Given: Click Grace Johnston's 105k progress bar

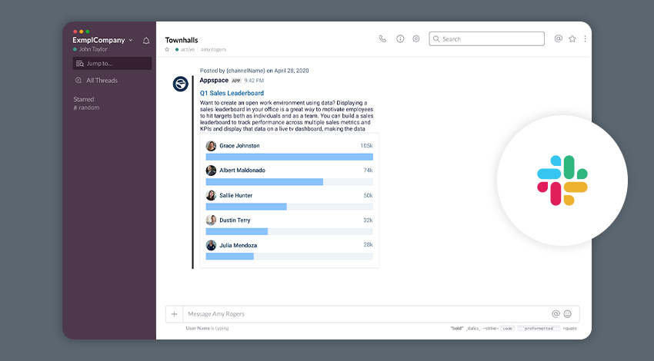Looking at the screenshot, I should [x=289, y=157].
